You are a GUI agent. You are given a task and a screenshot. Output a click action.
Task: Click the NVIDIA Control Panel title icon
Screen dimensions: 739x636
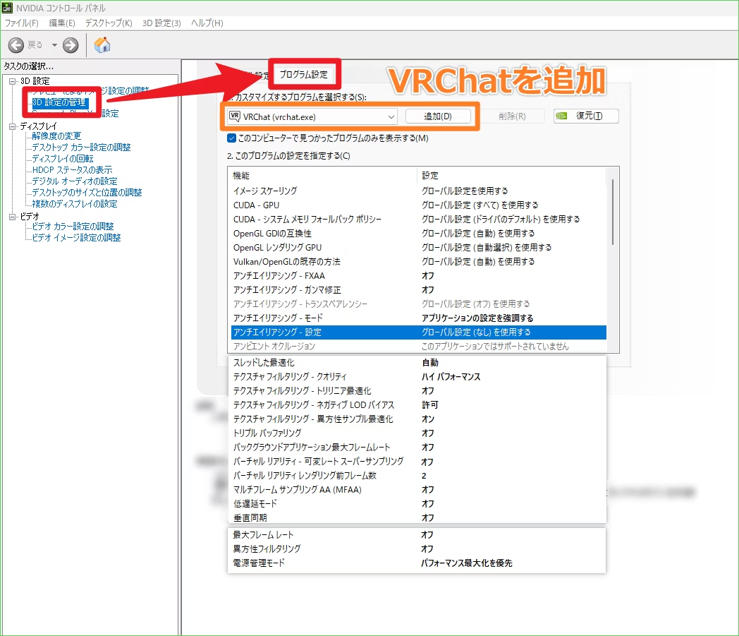click(7, 8)
